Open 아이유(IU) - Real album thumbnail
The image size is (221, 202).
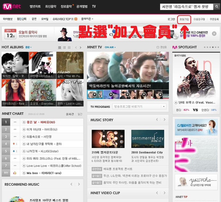15,93
